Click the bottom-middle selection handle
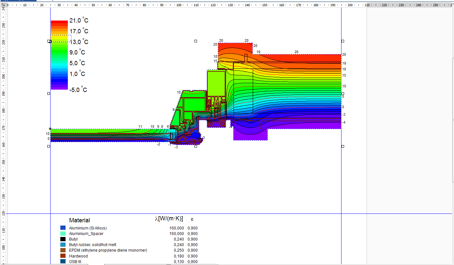This screenshot has height=265, width=454. coord(196,146)
